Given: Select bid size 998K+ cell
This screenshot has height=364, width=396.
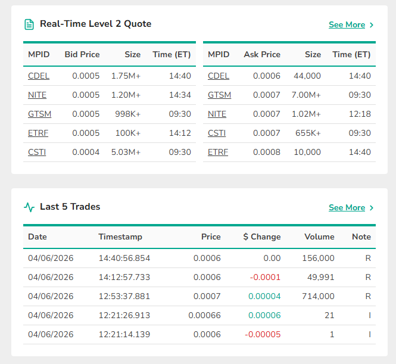Looking at the screenshot, I should [128, 114].
